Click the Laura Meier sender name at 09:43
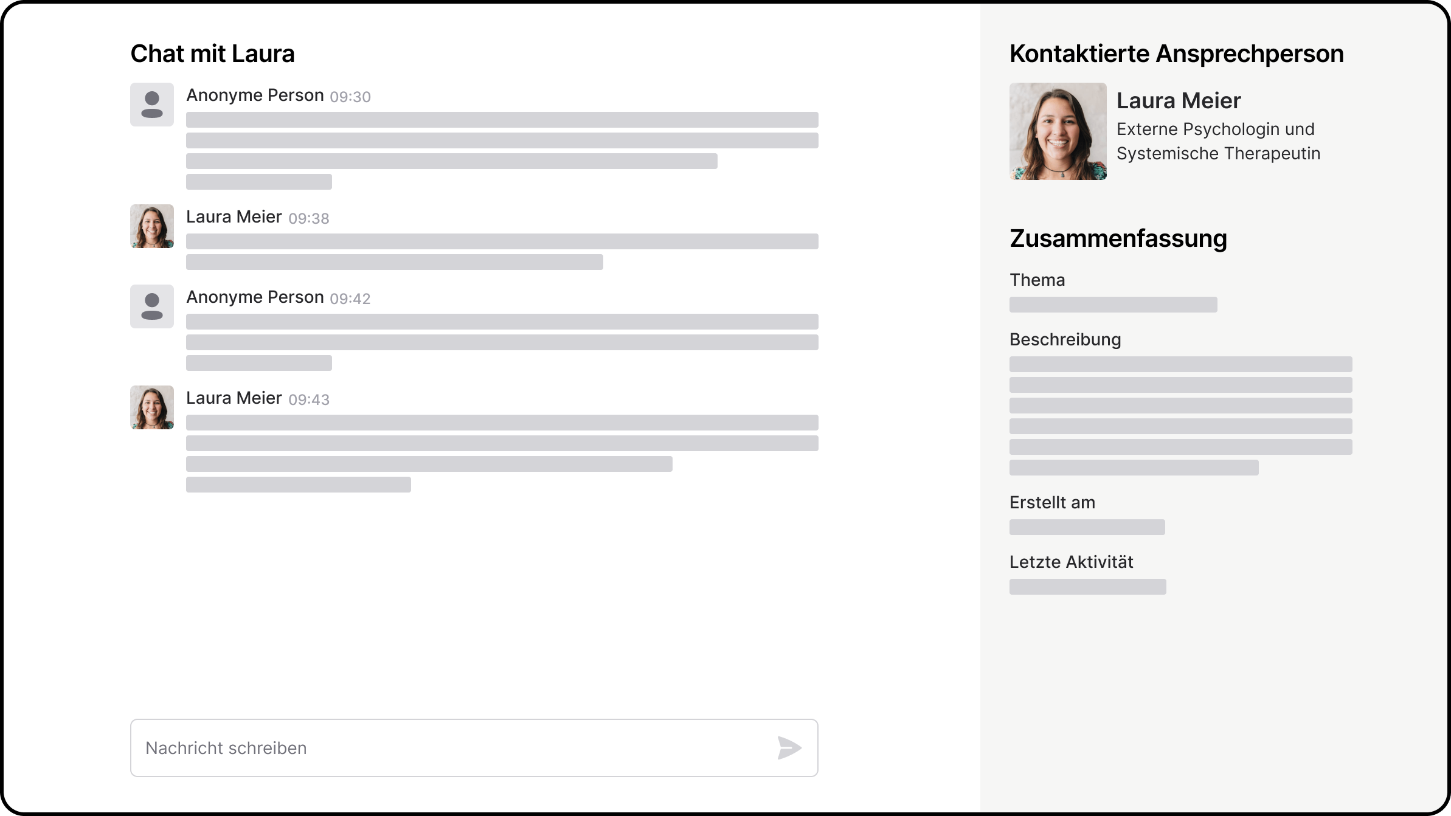Screen dimensions: 1451x816 coord(234,398)
